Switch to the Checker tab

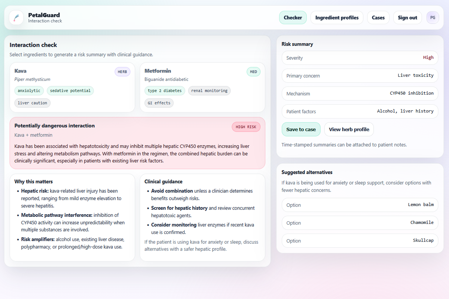pos(293,18)
